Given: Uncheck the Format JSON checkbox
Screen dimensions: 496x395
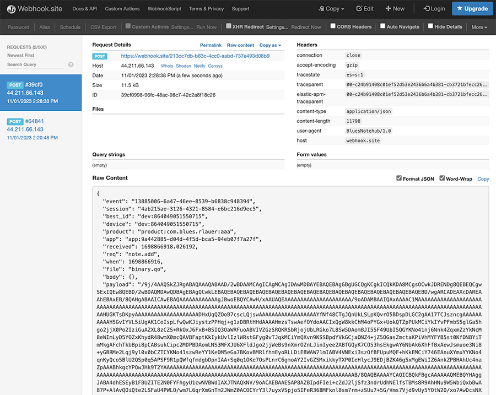Looking at the screenshot, I should point(399,178).
